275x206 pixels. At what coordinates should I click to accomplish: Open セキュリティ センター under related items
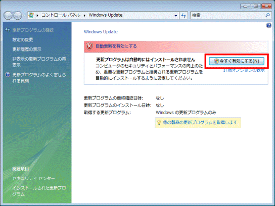tap(33, 179)
